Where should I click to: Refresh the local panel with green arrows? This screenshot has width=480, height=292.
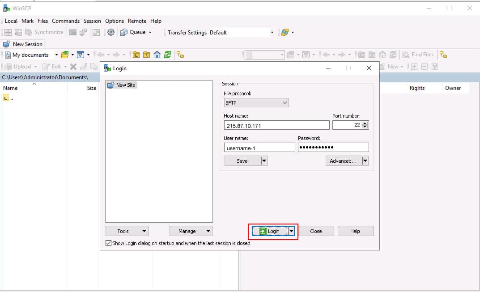167,55
